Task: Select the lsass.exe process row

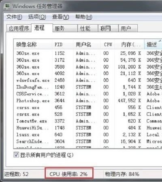Action: click(88, 135)
